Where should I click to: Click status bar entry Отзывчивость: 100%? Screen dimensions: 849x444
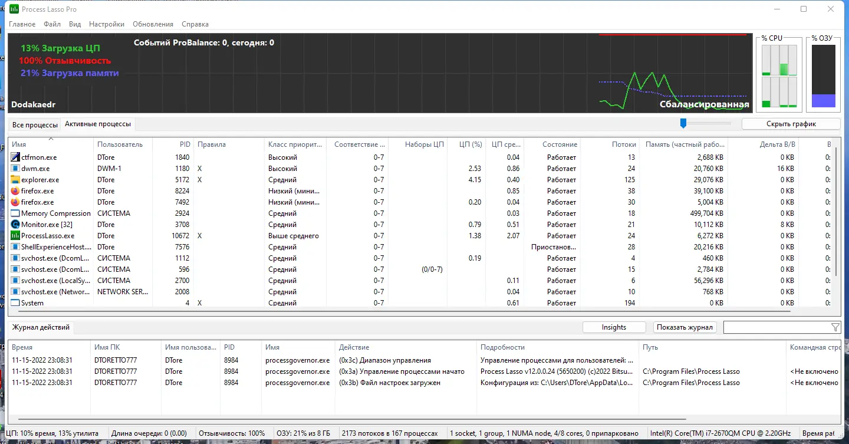point(232,433)
